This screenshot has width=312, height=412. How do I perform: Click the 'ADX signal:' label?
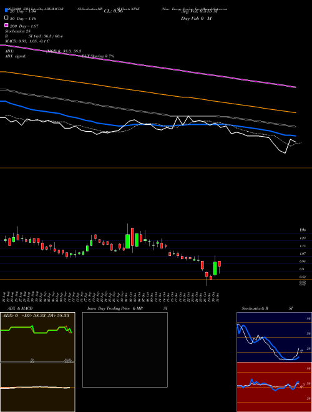click(x=16, y=56)
